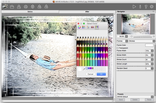Open the 64.8% zoom level dropdown

tap(126, 36)
